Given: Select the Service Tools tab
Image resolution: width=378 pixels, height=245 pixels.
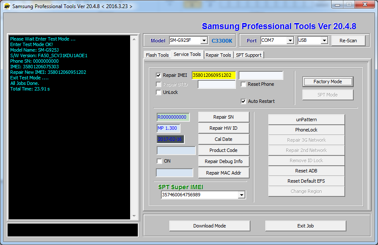Looking at the screenshot, I should (x=187, y=54).
